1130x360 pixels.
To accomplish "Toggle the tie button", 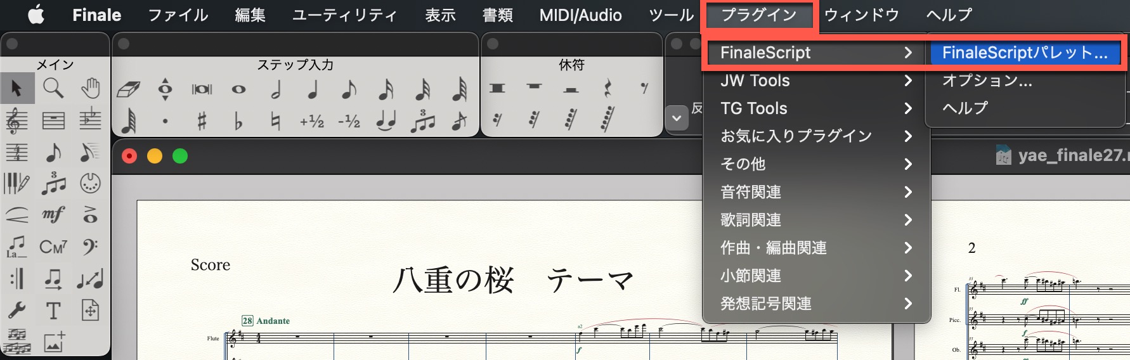I will (x=386, y=120).
